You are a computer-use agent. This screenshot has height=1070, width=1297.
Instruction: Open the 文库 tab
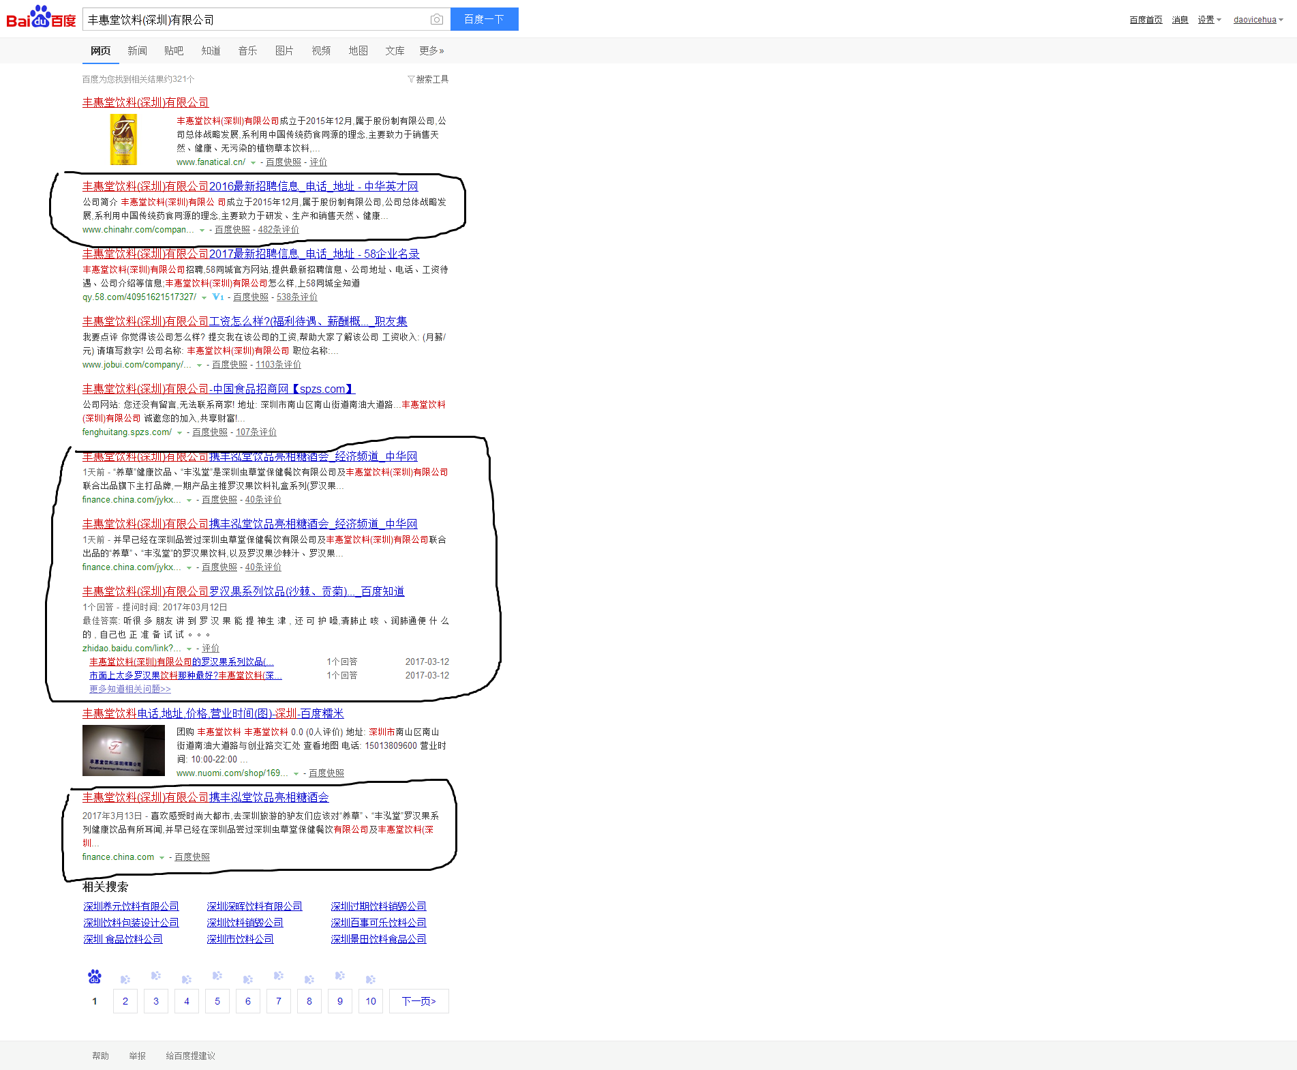(x=395, y=50)
